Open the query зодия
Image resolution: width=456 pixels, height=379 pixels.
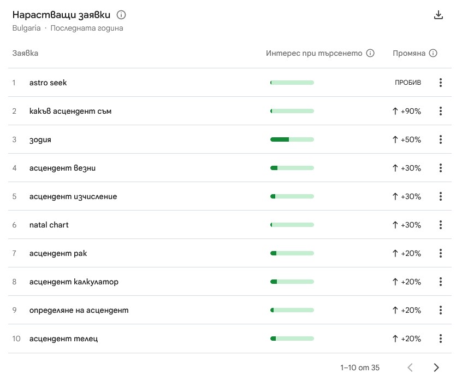(40, 139)
